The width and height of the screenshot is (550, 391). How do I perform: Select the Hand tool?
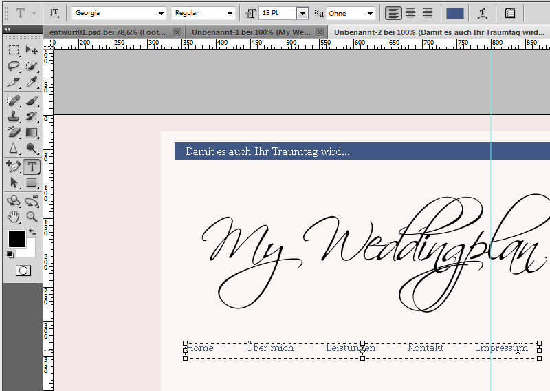coord(14,218)
